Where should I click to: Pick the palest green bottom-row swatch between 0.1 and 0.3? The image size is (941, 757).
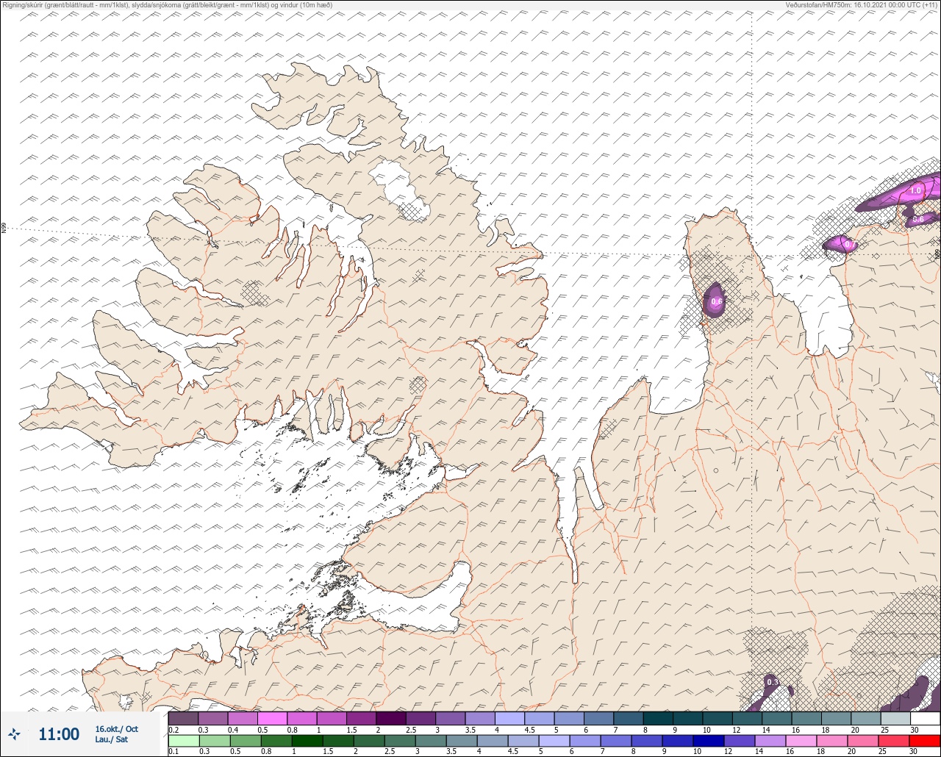[x=183, y=741]
